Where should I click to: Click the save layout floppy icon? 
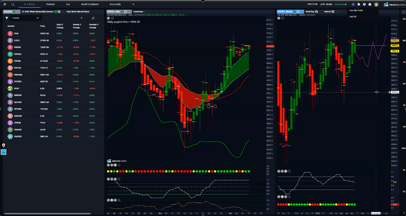(x=353, y=4)
